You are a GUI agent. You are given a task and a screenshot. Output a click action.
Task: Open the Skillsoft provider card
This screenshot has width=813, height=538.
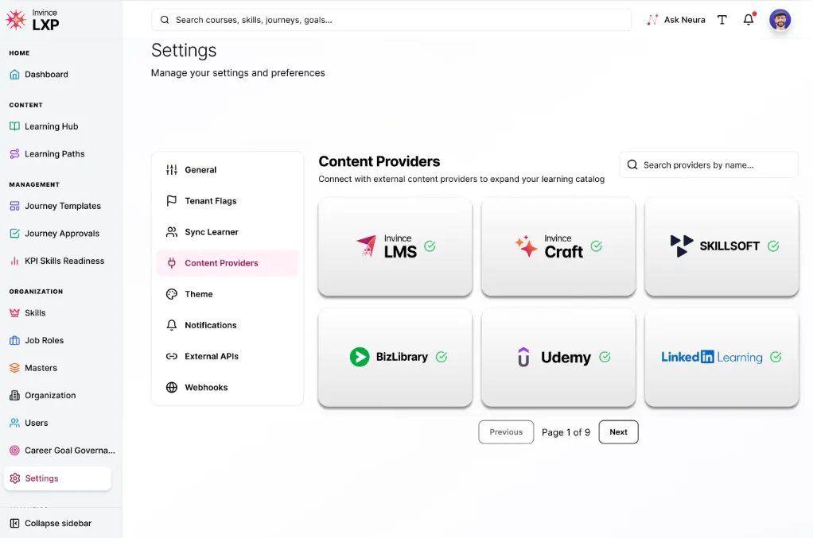[722, 246]
